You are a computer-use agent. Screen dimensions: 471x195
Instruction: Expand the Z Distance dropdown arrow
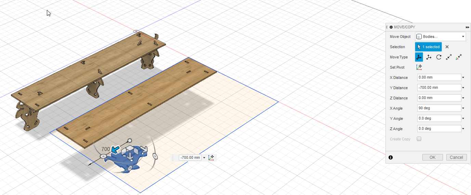click(x=463, y=98)
